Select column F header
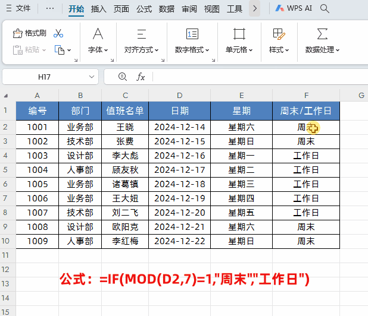The height and width of the screenshot is (316, 368). coord(306,96)
